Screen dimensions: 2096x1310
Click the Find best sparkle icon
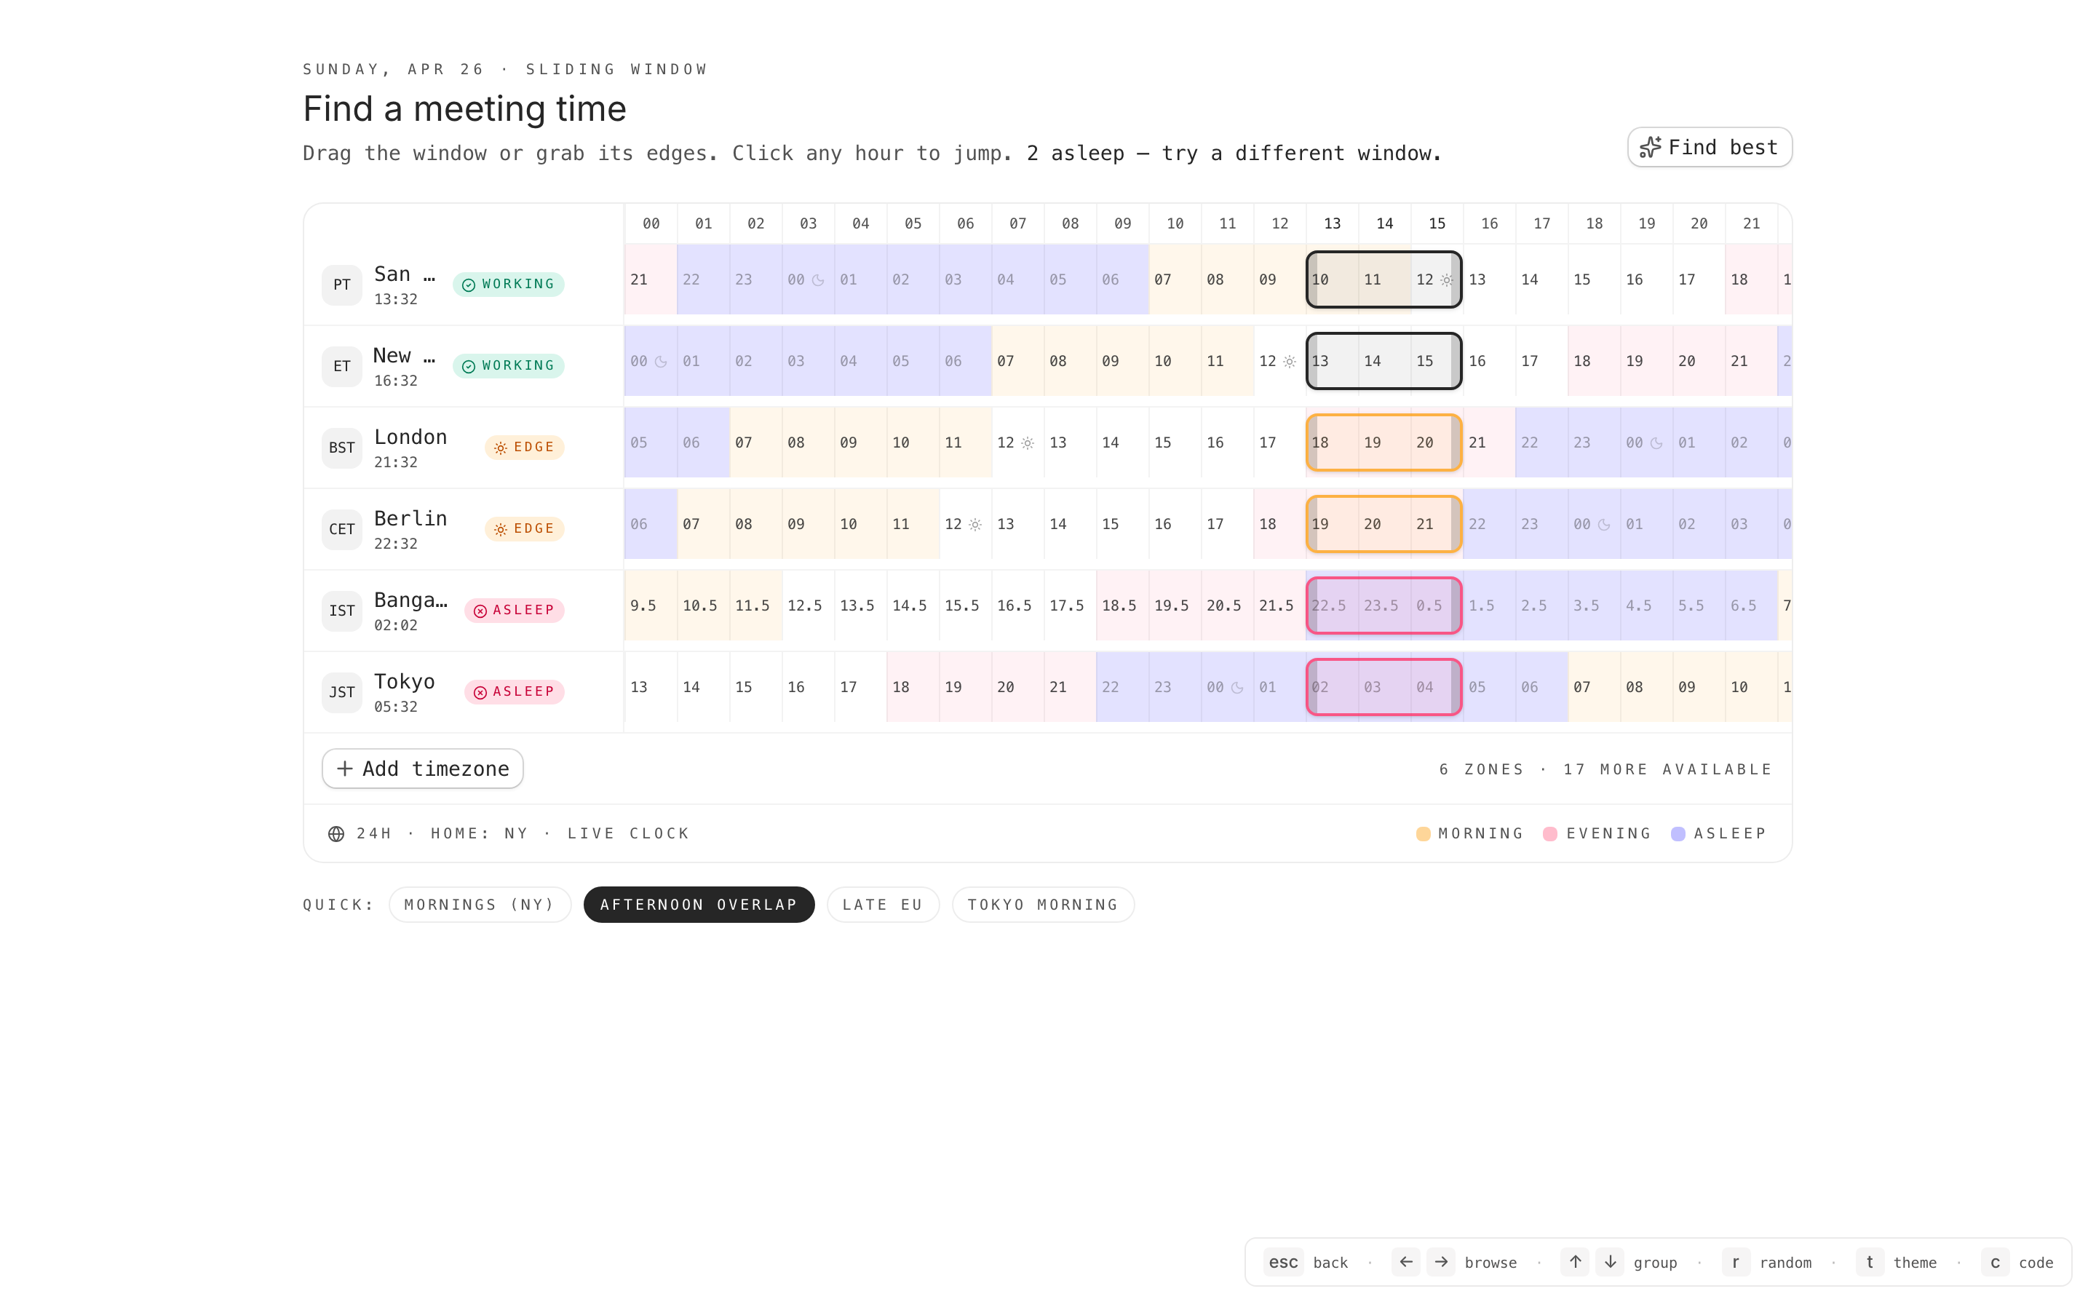click(1651, 147)
